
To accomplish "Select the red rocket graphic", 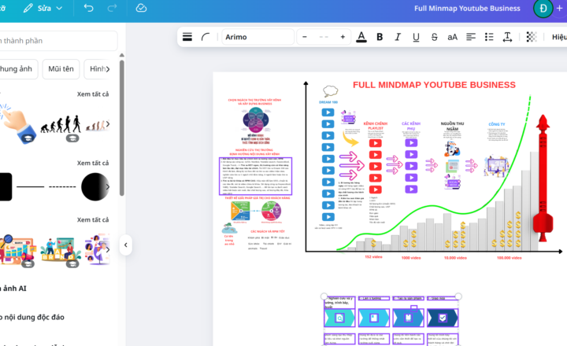I will (x=543, y=178).
